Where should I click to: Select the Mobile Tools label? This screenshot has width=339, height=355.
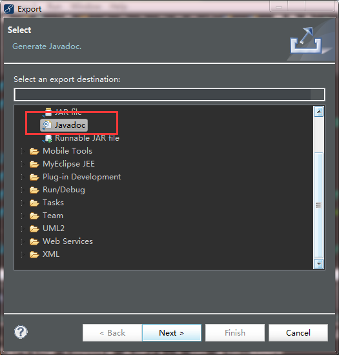[67, 151]
